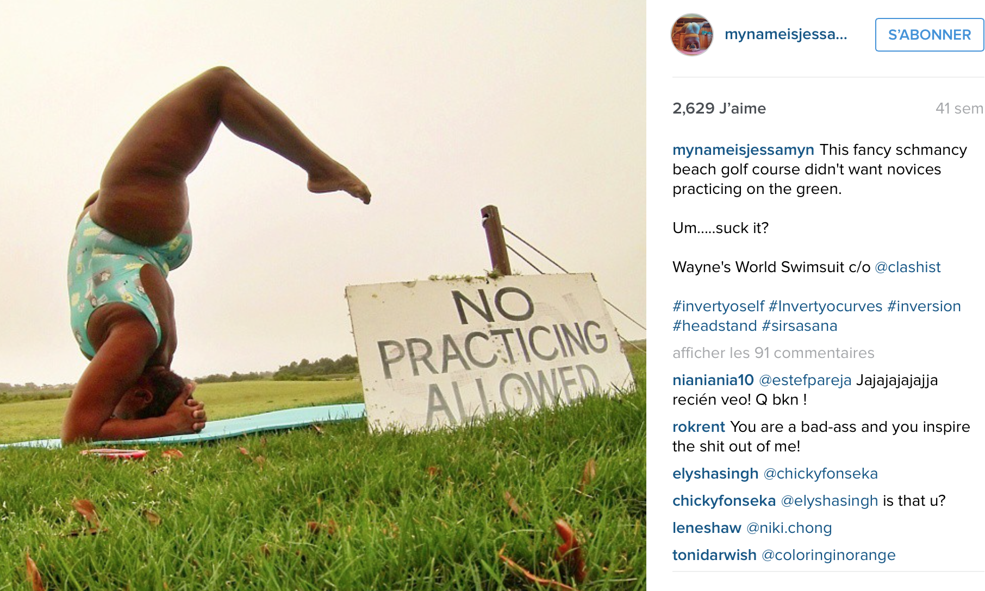Visit rokrent commenter profile
The height and width of the screenshot is (591, 985).
699,427
